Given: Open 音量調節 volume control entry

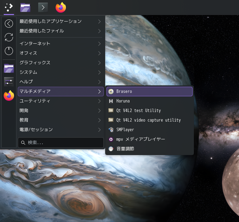Looking at the screenshot, I should tap(150, 149).
